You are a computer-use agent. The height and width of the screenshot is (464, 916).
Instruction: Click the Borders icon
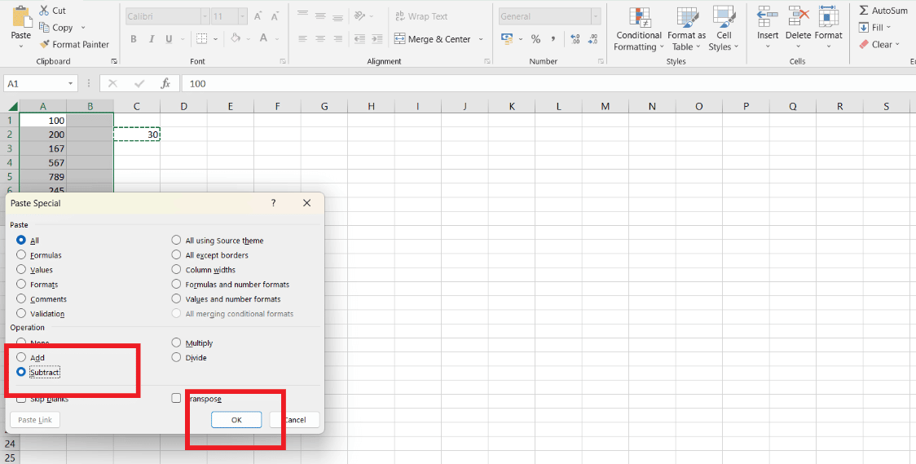201,39
